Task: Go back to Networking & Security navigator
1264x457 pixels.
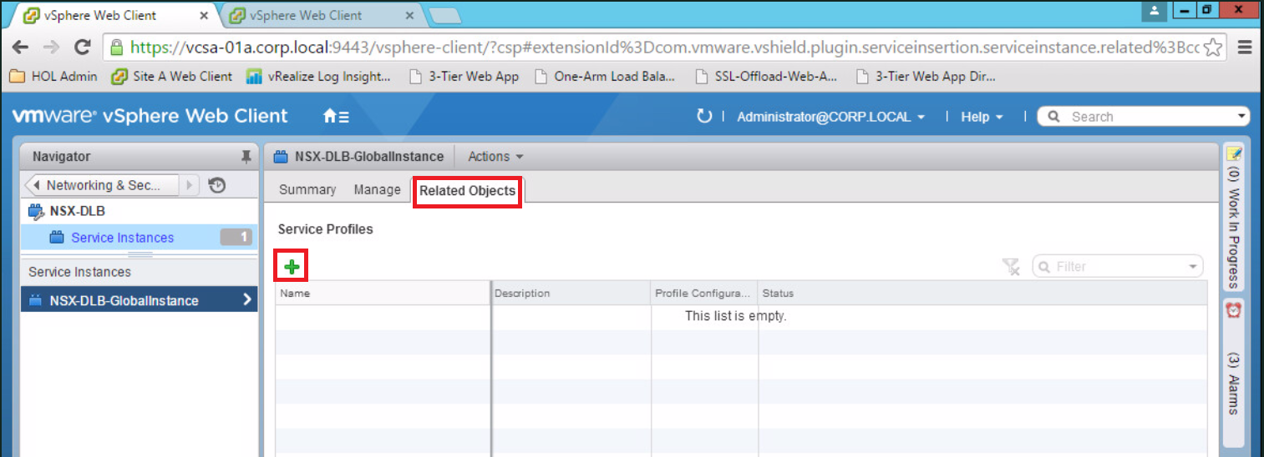Action: coord(103,185)
